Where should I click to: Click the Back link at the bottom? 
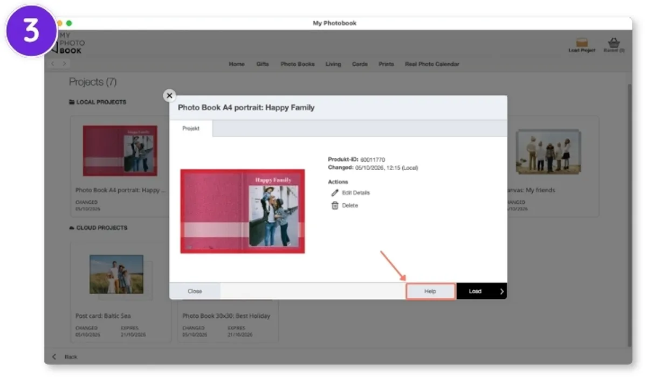coord(71,357)
